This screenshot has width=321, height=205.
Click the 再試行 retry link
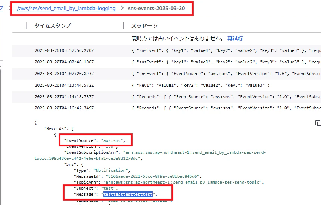pos(235,38)
